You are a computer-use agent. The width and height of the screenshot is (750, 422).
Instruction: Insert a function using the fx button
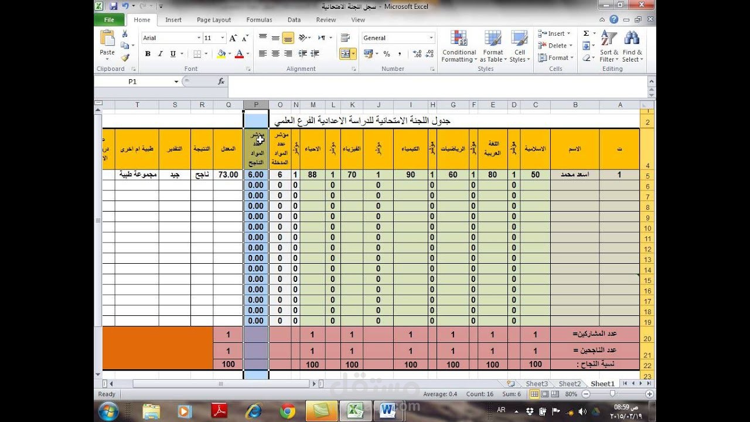pos(221,81)
